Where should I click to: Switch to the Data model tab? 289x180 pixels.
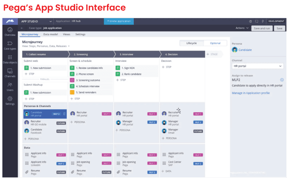click(50, 34)
